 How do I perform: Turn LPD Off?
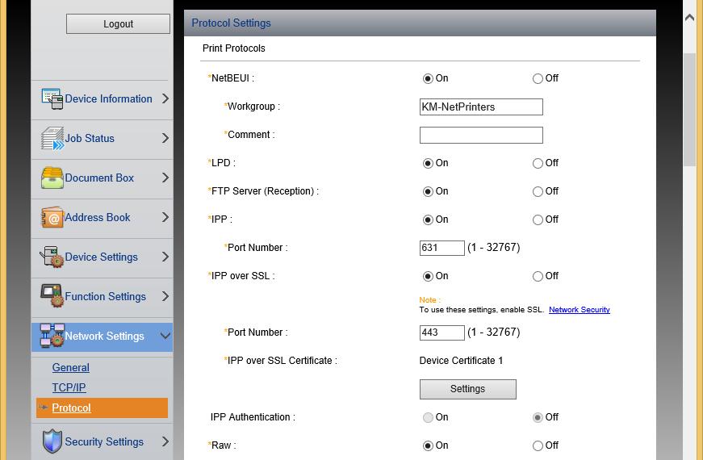coord(538,163)
